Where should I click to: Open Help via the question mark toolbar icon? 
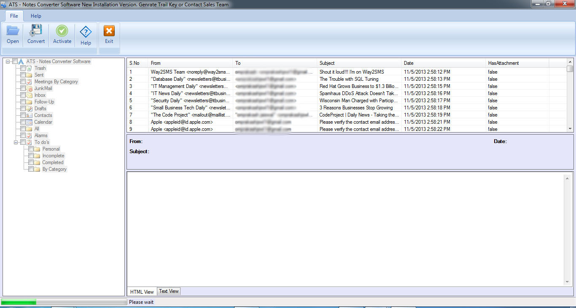(x=86, y=34)
